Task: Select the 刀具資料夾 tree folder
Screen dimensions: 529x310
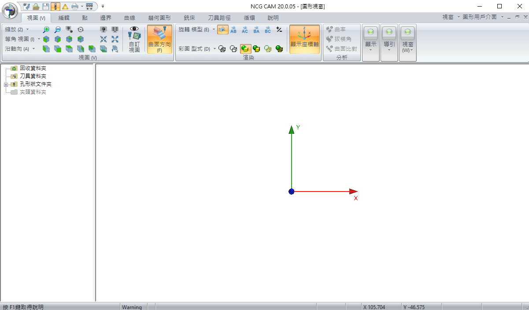Action: click(33, 76)
